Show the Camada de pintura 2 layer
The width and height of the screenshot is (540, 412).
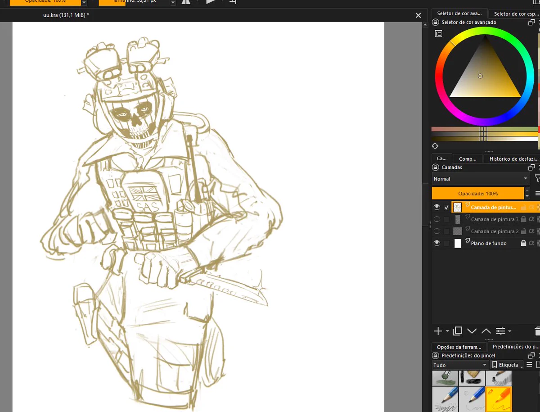(x=436, y=231)
